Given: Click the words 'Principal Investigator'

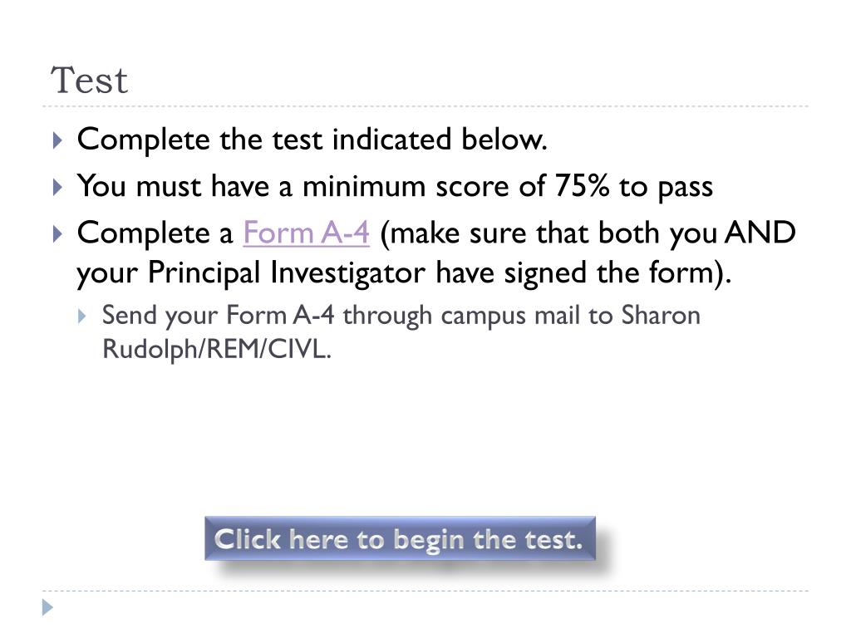Looking at the screenshot, I should [286, 272].
